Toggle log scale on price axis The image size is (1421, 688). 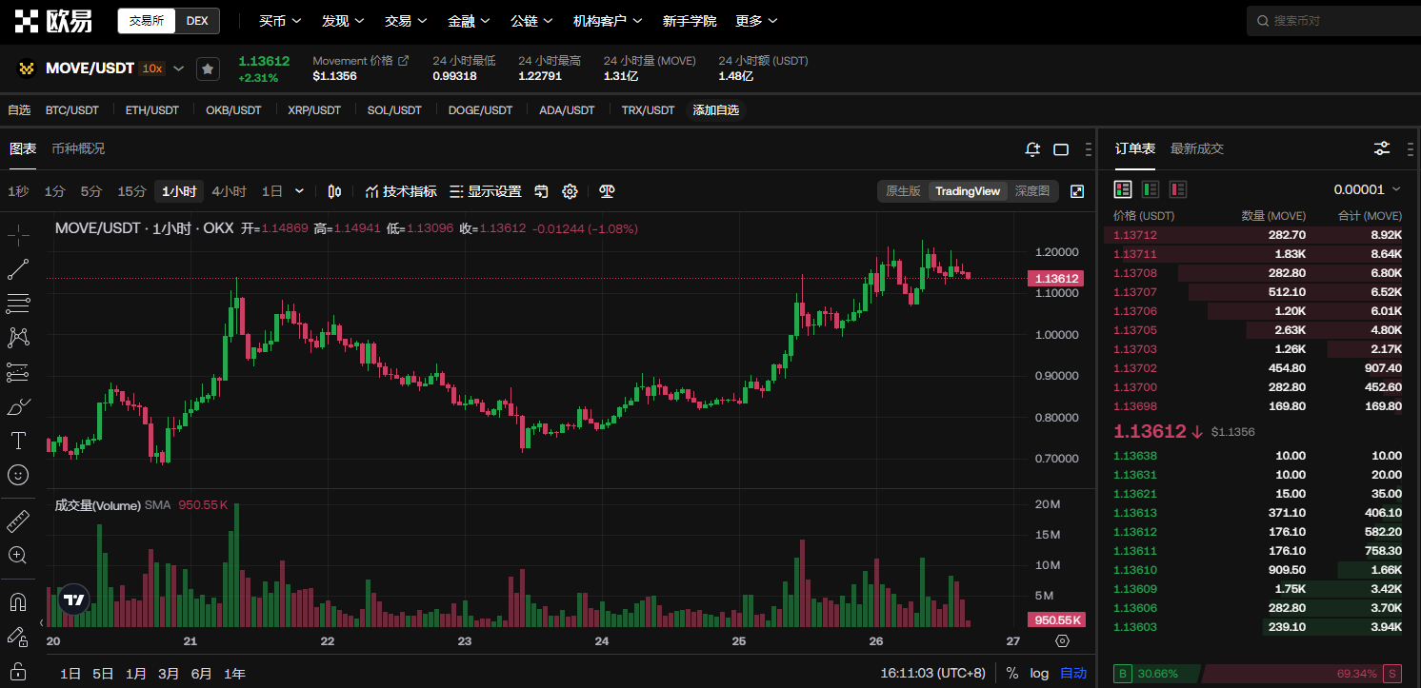point(1039,673)
